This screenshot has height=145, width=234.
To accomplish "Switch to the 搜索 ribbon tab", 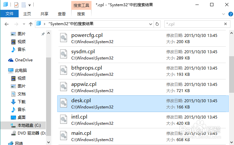I will point(81,14).
